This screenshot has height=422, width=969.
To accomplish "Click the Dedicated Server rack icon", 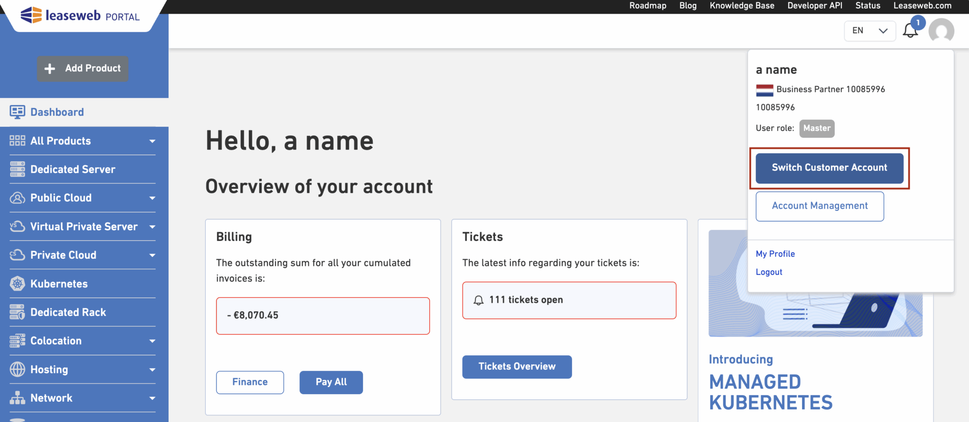I will [18, 169].
